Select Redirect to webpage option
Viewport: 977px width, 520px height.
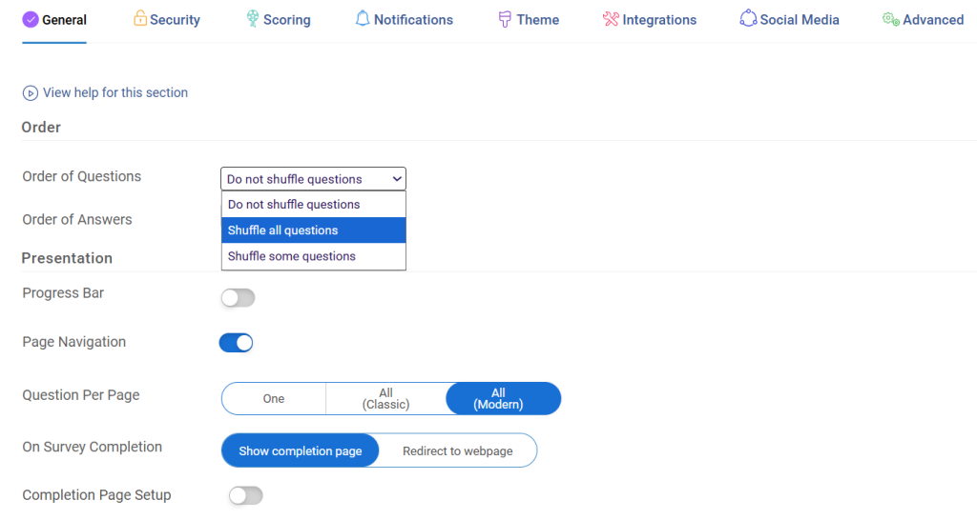457,451
